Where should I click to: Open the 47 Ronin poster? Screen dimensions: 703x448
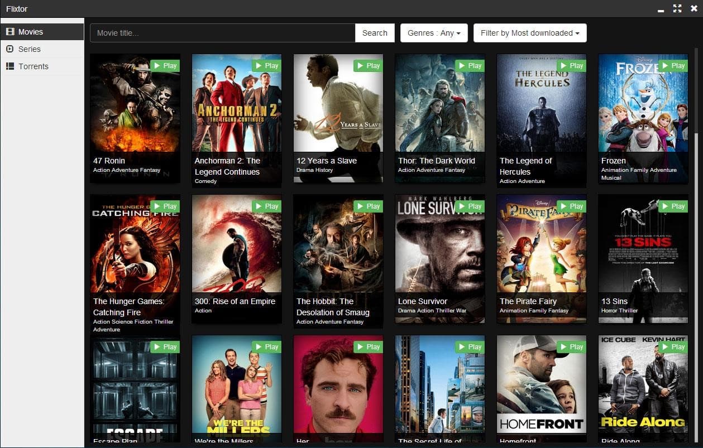click(x=135, y=118)
